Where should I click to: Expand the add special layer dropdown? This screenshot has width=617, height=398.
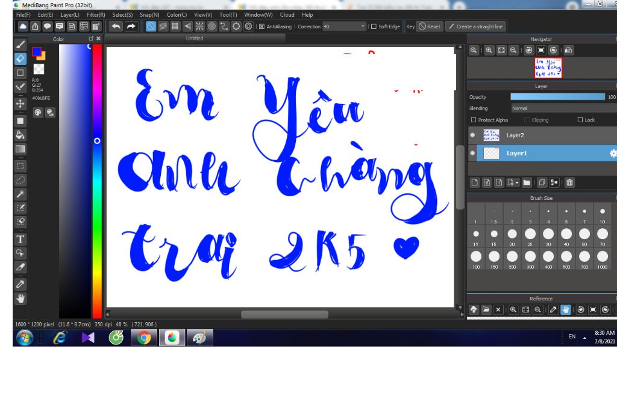click(513, 182)
